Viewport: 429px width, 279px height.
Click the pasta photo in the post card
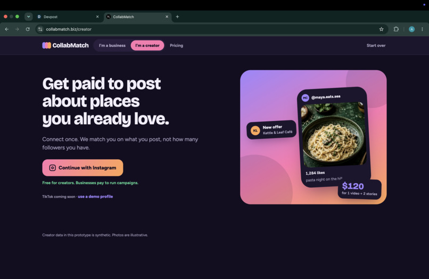click(x=334, y=134)
